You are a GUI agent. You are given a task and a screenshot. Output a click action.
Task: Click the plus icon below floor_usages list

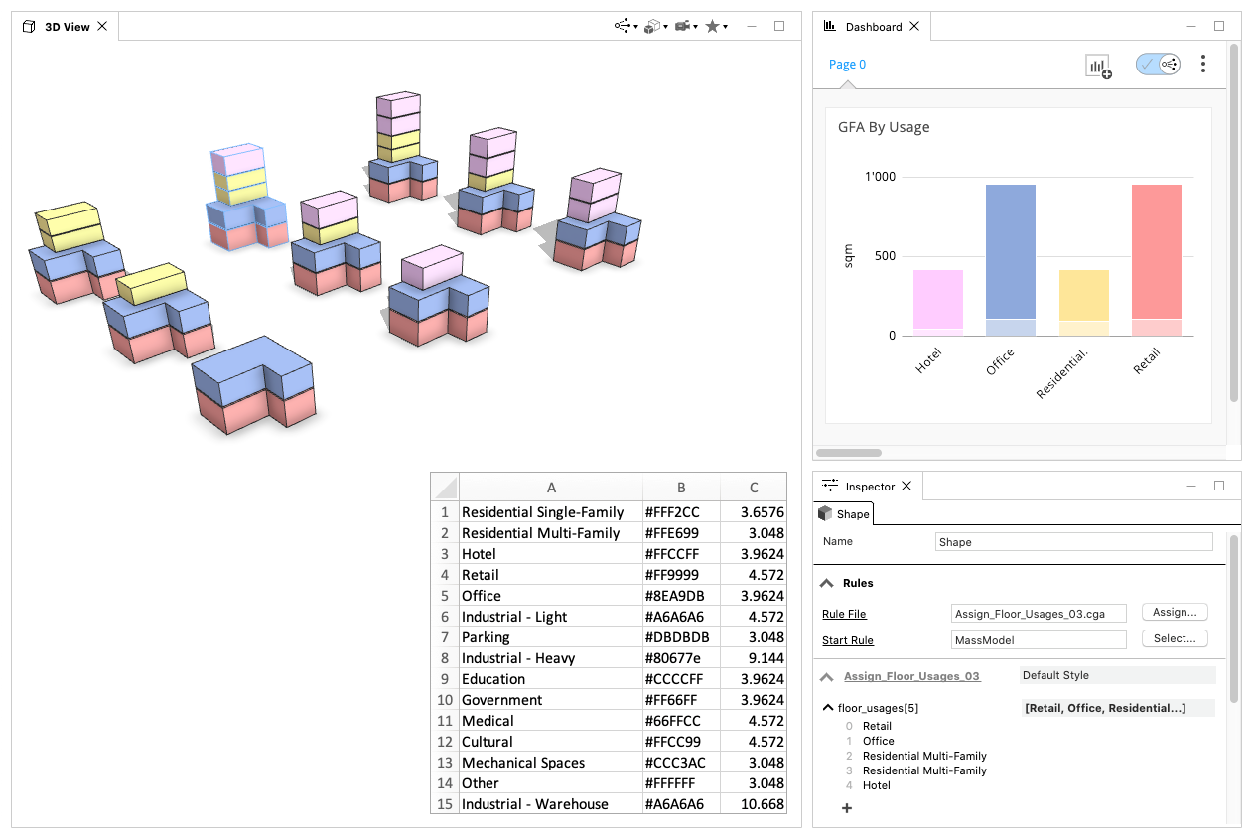[x=847, y=808]
